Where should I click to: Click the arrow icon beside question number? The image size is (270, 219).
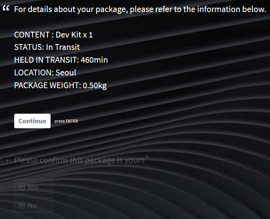pyautogui.click(x=7, y=160)
